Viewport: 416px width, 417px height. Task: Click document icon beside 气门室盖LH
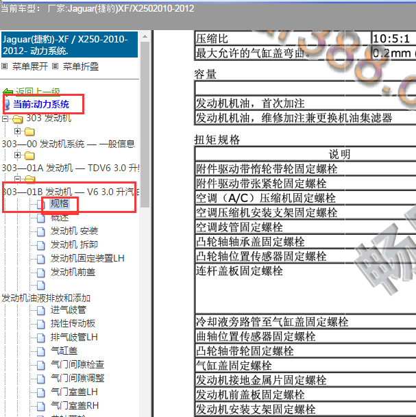pos(40,392)
